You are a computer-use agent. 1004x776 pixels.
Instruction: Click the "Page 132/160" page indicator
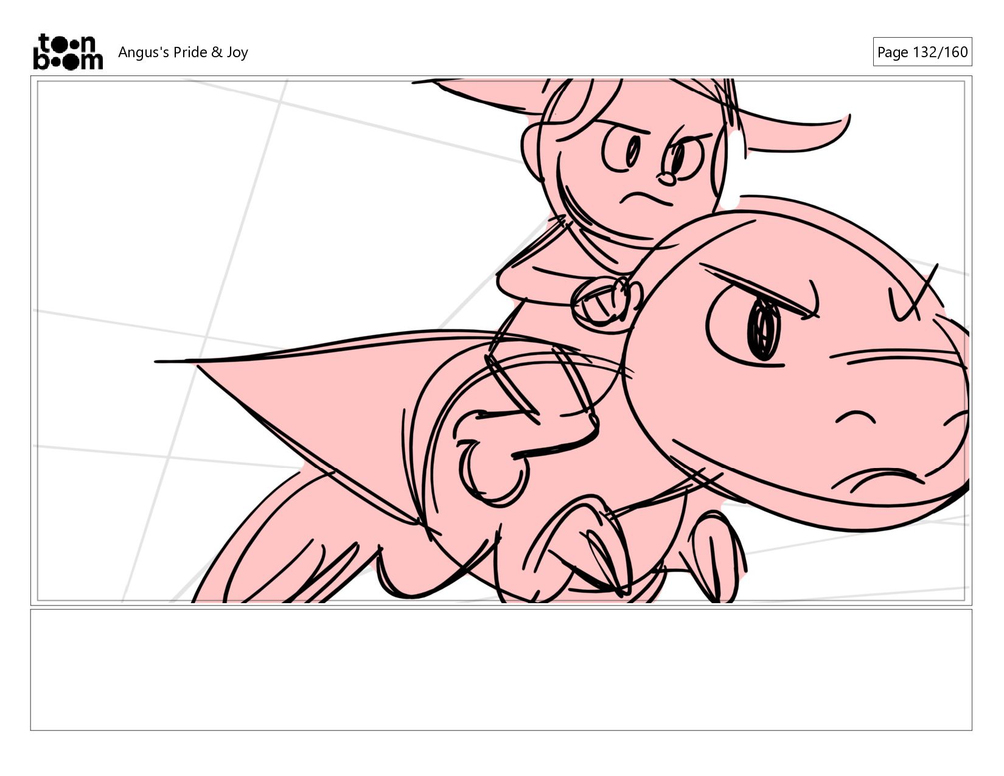coord(922,52)
